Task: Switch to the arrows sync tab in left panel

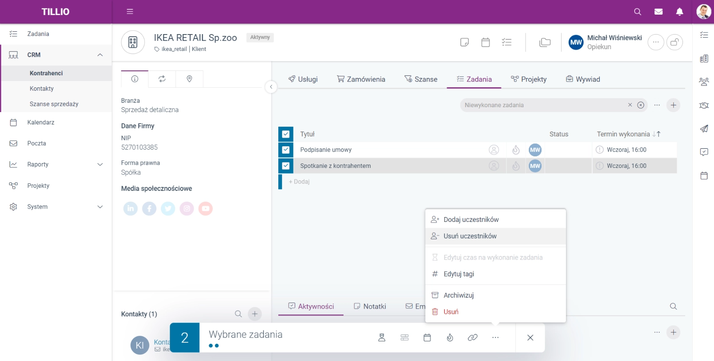Action: pos(162,79)
